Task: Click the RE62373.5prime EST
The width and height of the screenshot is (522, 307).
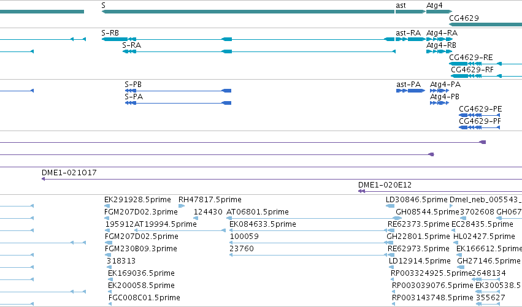Action: (x=391, y=230)
